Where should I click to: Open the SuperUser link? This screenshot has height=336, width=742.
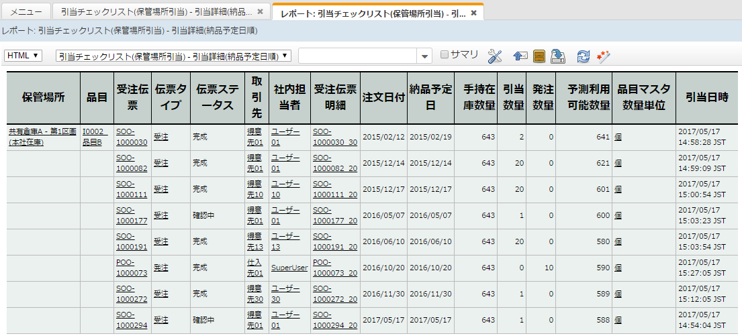pyautogui.click(x=289, y=268)
